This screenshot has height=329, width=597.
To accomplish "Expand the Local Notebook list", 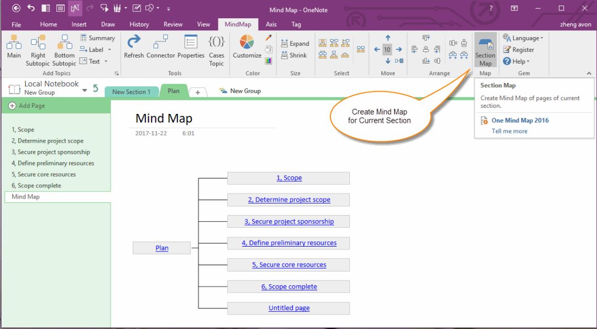I will click(85, 90).
